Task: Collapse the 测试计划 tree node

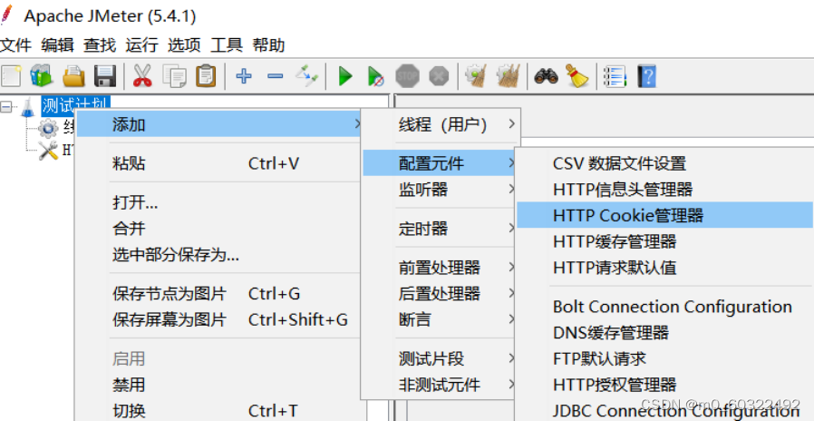Action: click(6, 106)
